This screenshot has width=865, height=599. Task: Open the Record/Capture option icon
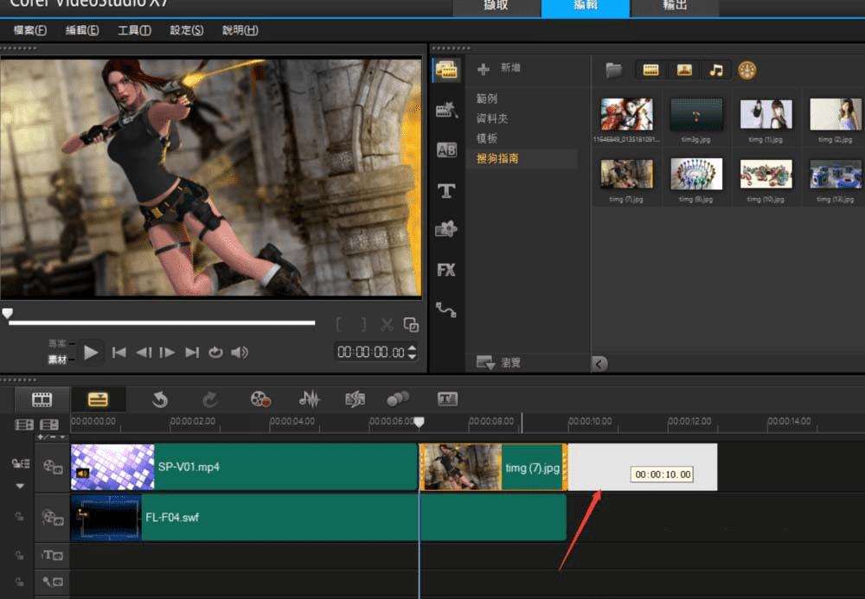click(x=260, y=398)
